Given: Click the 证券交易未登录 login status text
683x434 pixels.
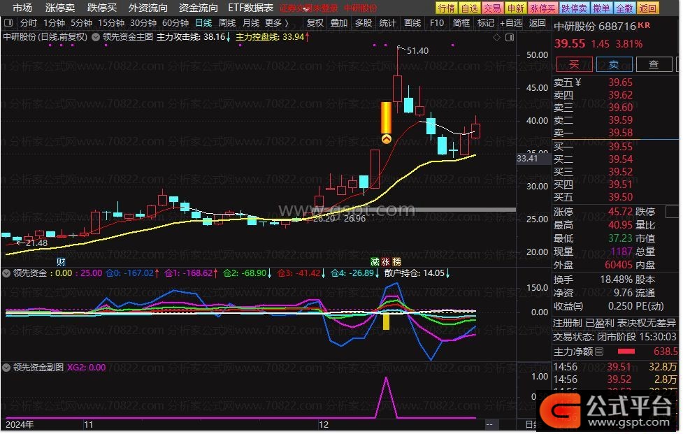Looking at the screenshot, I should pos(308,8).
